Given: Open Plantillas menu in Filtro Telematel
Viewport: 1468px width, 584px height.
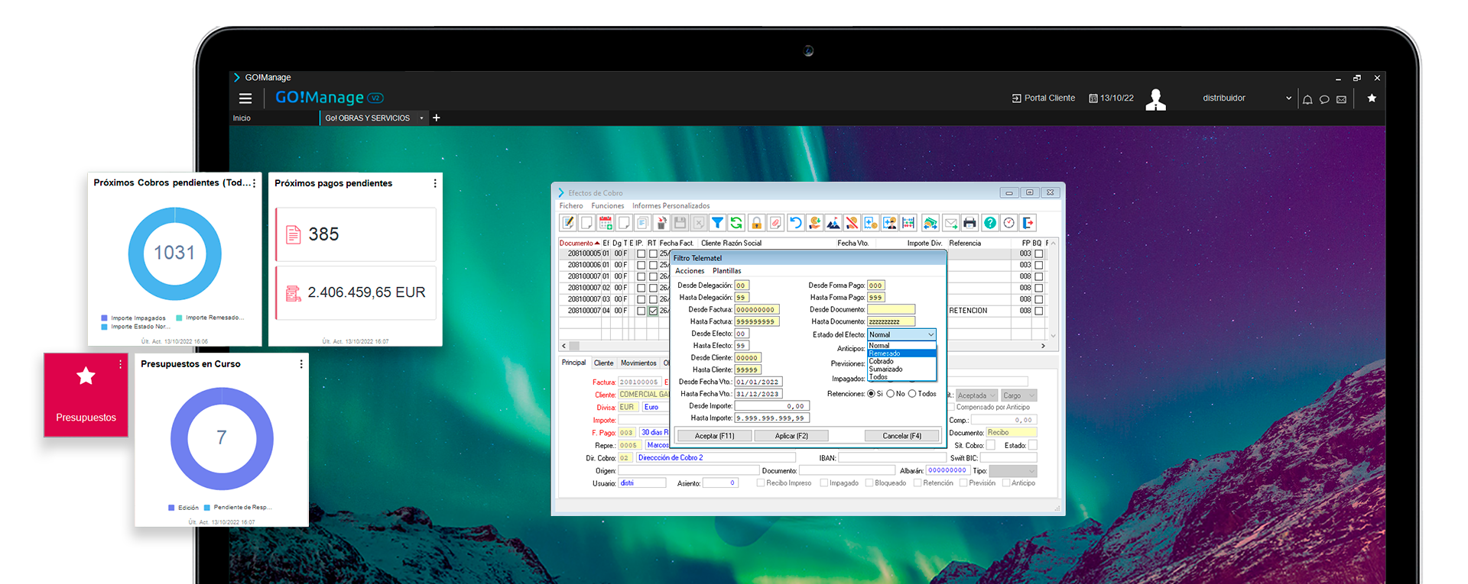Looking at the screenshot, I should (x=727, y=271).
